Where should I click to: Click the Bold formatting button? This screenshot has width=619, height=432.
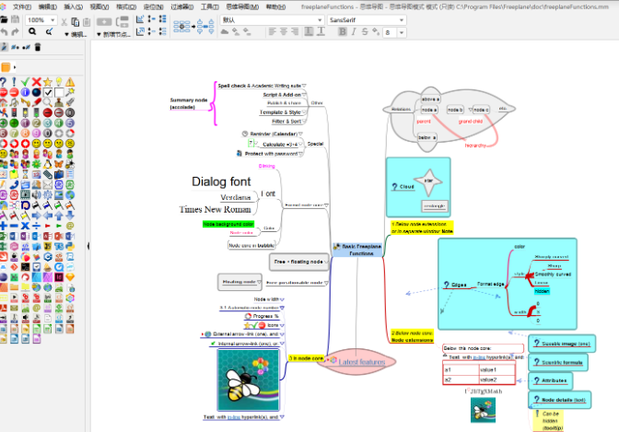[x=342, y=32]
